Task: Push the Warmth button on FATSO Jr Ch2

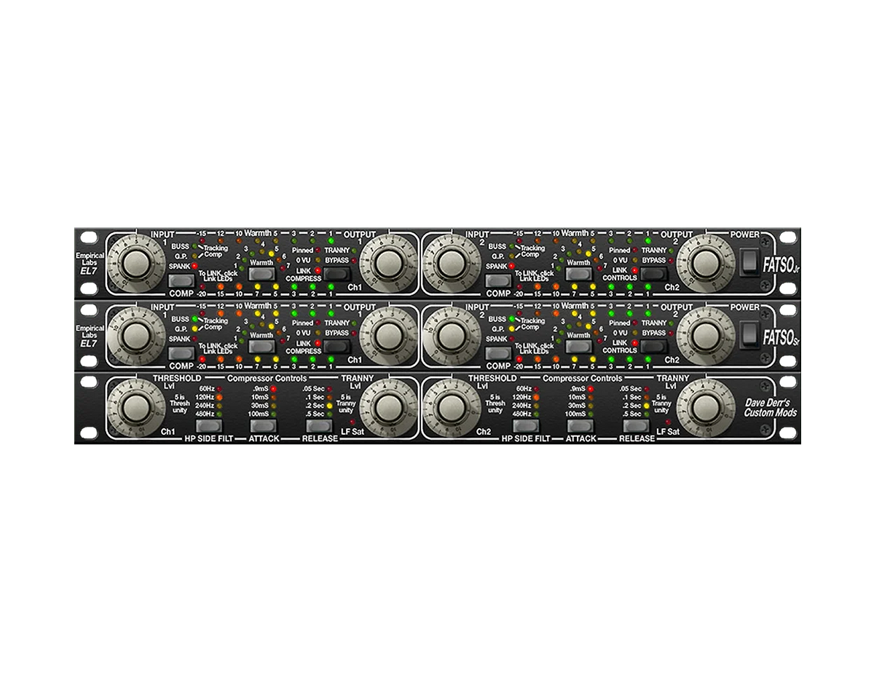Action: pyautogui.click(x=578, y=274)
